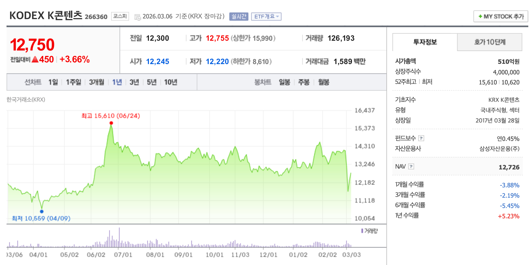Viewport: 531px width, 265px height.
Task: Click the clock icon beside the date
Action: tap(138, 17)
